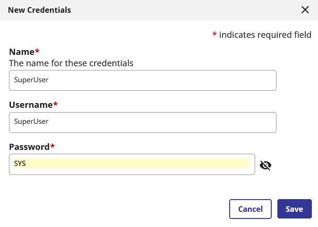Focus the Name input field
The width and height of the screenshot is (318, 227).
pyautogui.click(x=142, y=80)
